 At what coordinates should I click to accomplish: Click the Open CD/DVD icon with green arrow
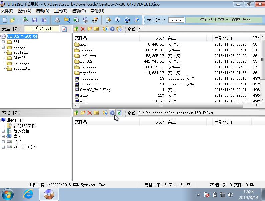25,20
